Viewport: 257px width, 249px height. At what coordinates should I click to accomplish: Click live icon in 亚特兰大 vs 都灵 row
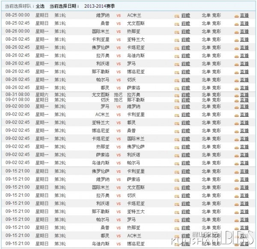tap(236, 123)
